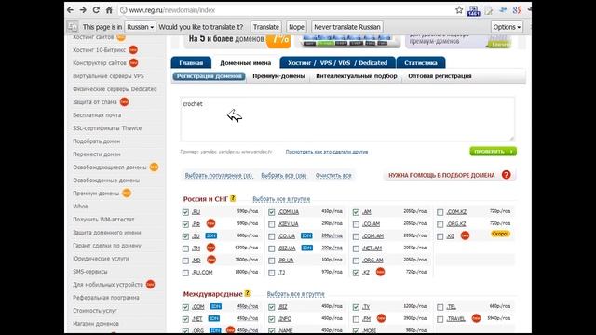The width and height of the screenshot is (596, 335).
Task: Select the Регистрация доменов subtab
Action: (209, 76)
